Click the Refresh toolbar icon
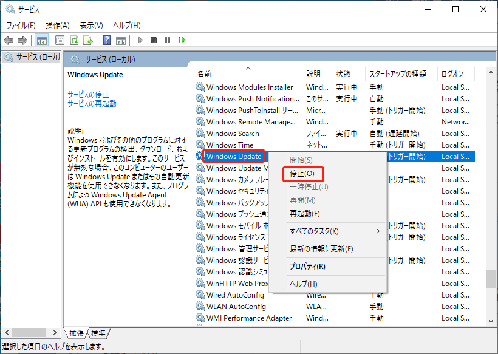The width and height of the screenshot is (498, 354). tap(74, 40)
